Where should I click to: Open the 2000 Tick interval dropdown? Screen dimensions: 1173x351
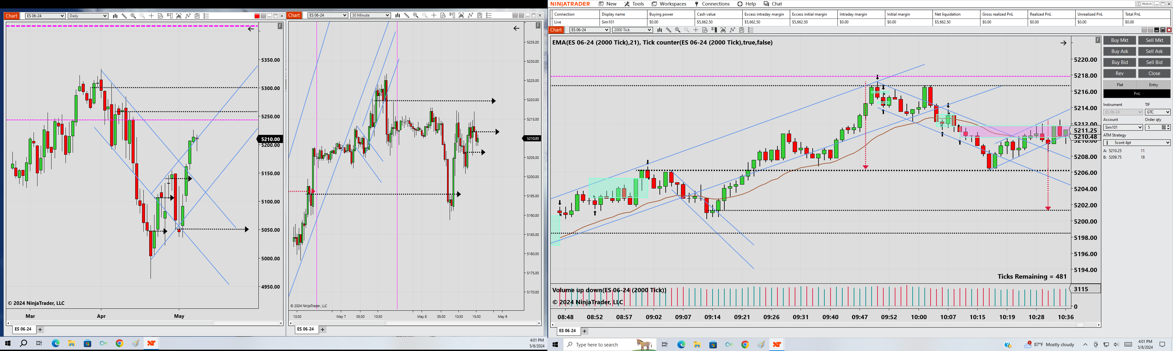coord(632,30)
